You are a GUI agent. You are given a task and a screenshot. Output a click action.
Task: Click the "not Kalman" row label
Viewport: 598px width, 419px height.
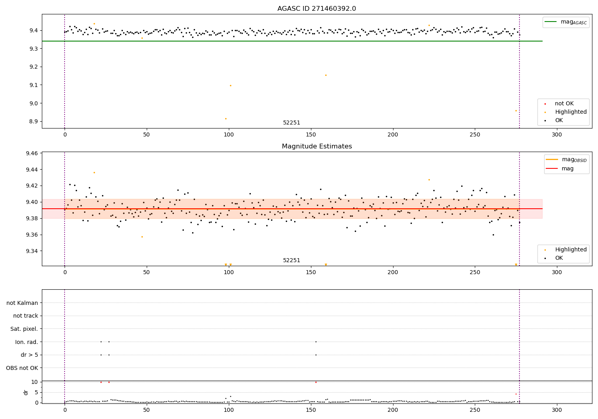point(22,303)
